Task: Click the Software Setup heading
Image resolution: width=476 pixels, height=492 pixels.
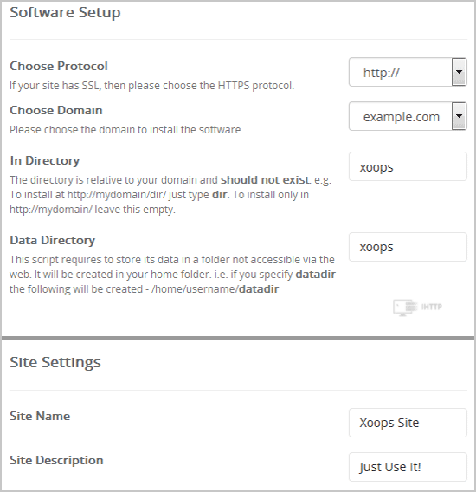Action: [65, 13]
